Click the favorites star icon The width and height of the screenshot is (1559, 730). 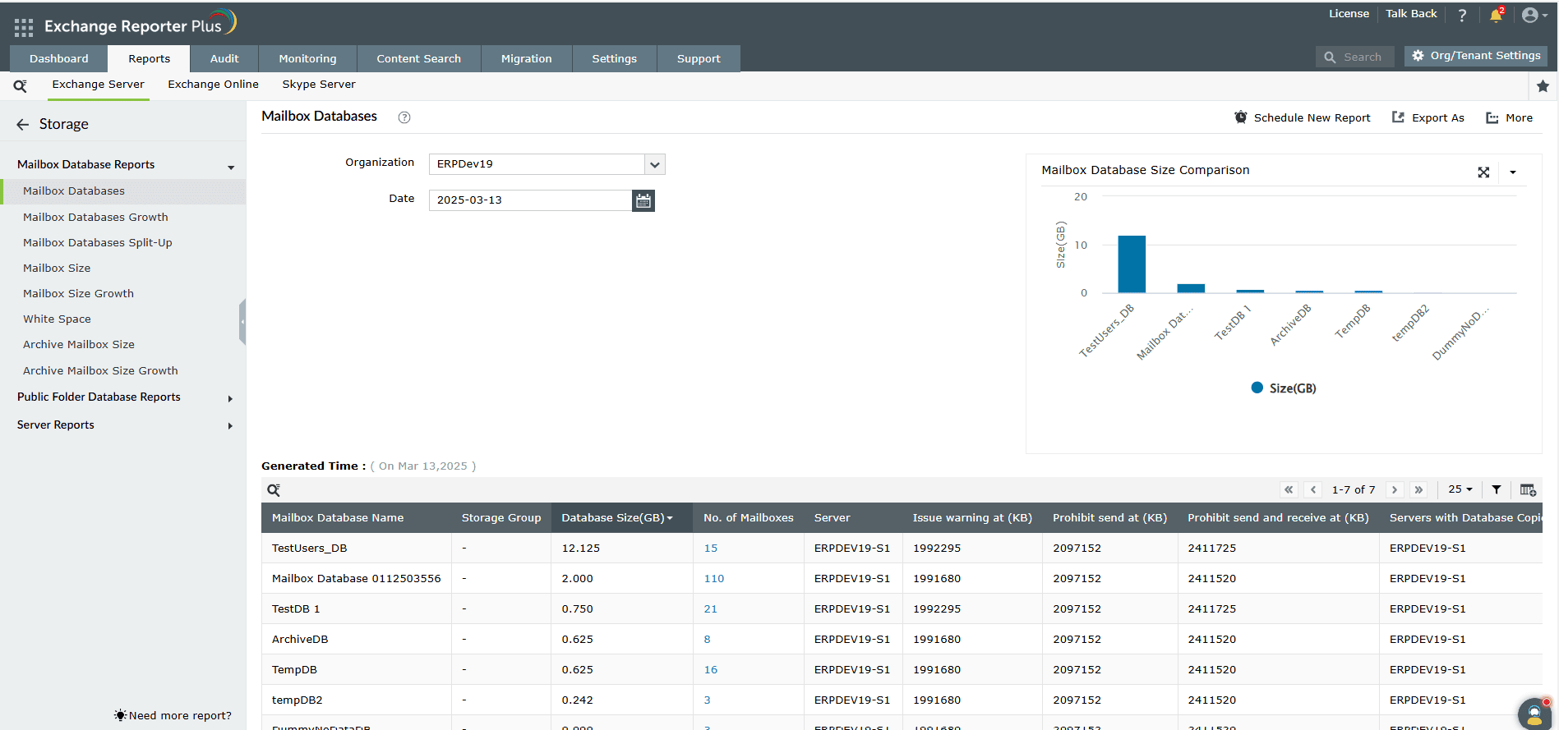click(1543, 86)
